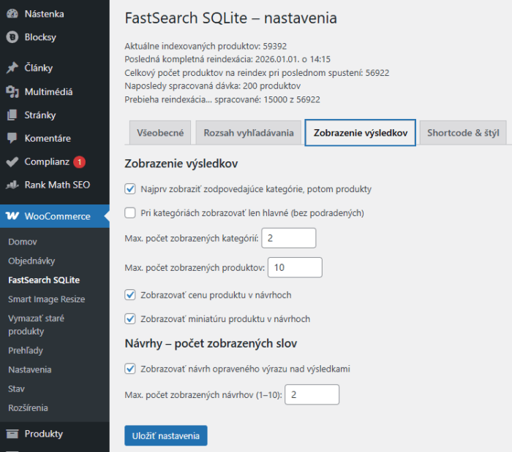
Task: Open WooCommerce Nastavenia submenu link
Action: (x=30, y=370)
